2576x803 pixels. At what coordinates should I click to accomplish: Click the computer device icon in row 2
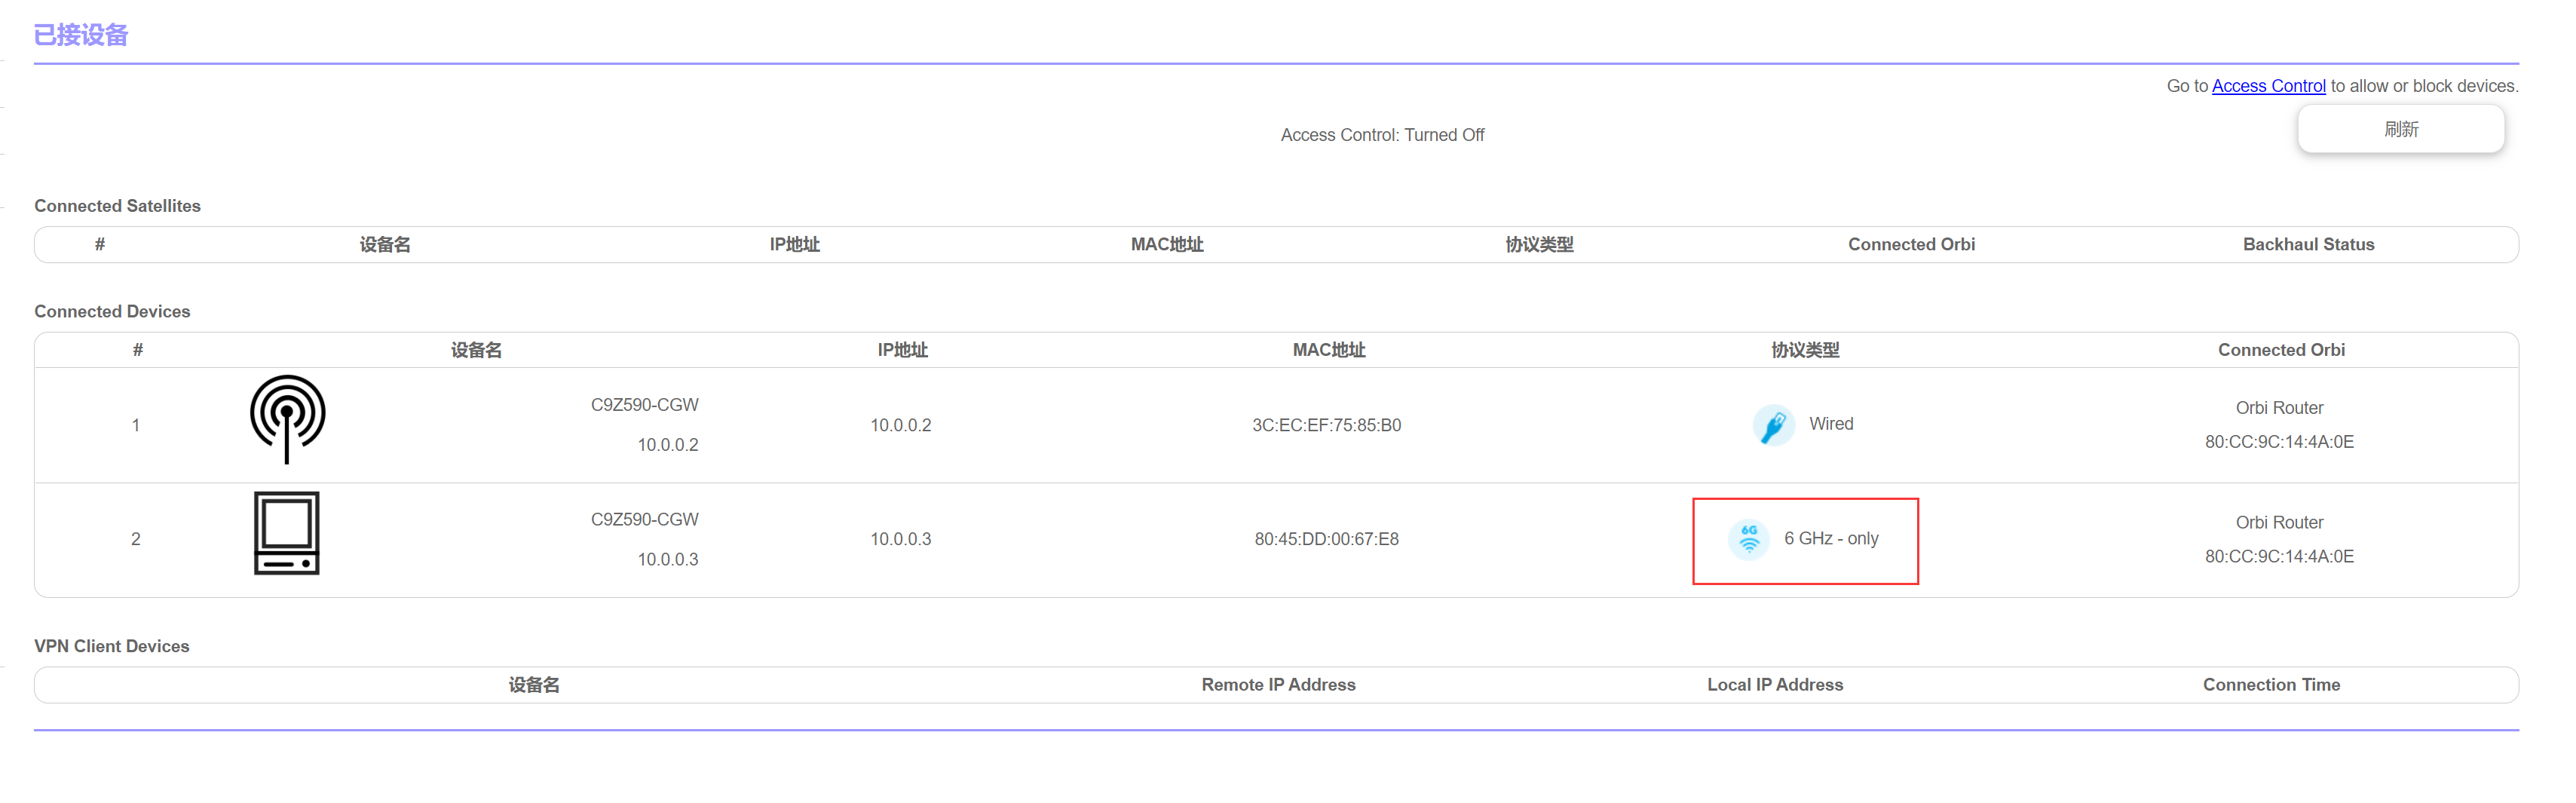coord(286,533)
